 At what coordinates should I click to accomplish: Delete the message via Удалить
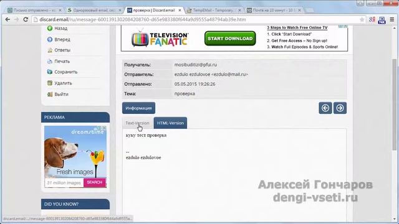(63, 83)
